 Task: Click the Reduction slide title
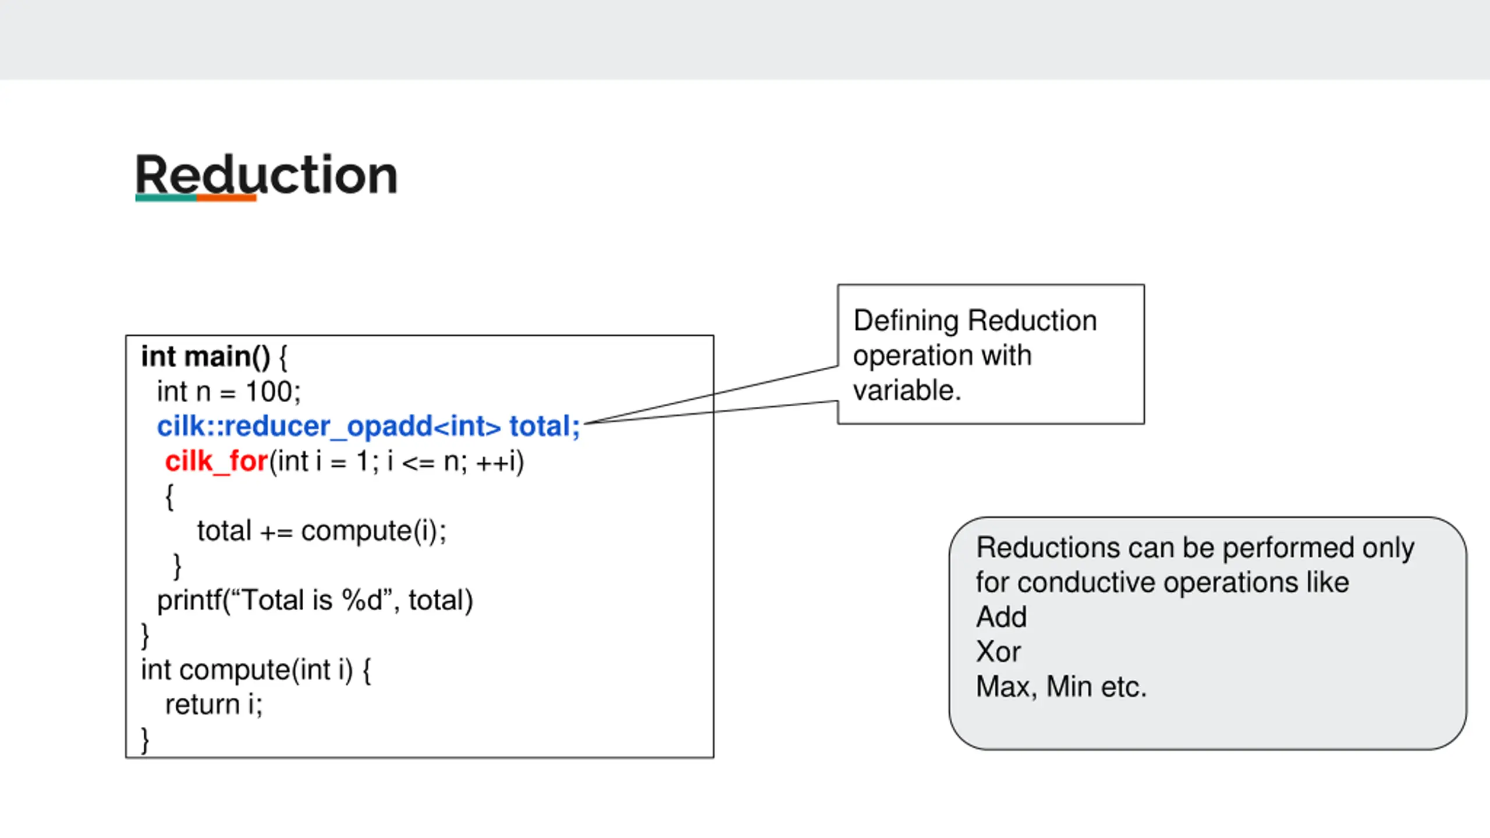[266, 174]
